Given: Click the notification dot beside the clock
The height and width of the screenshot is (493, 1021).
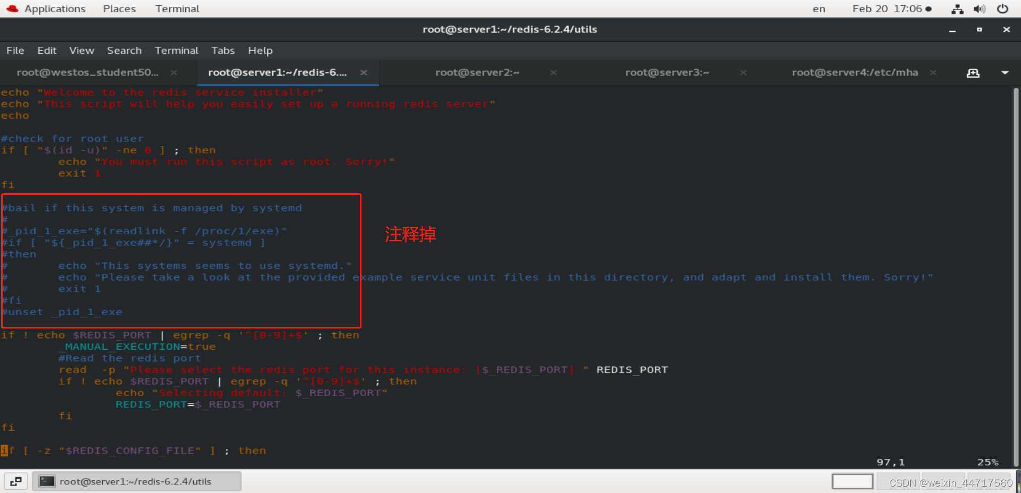Looking at the screenshot, I should (x=929, y=9).
